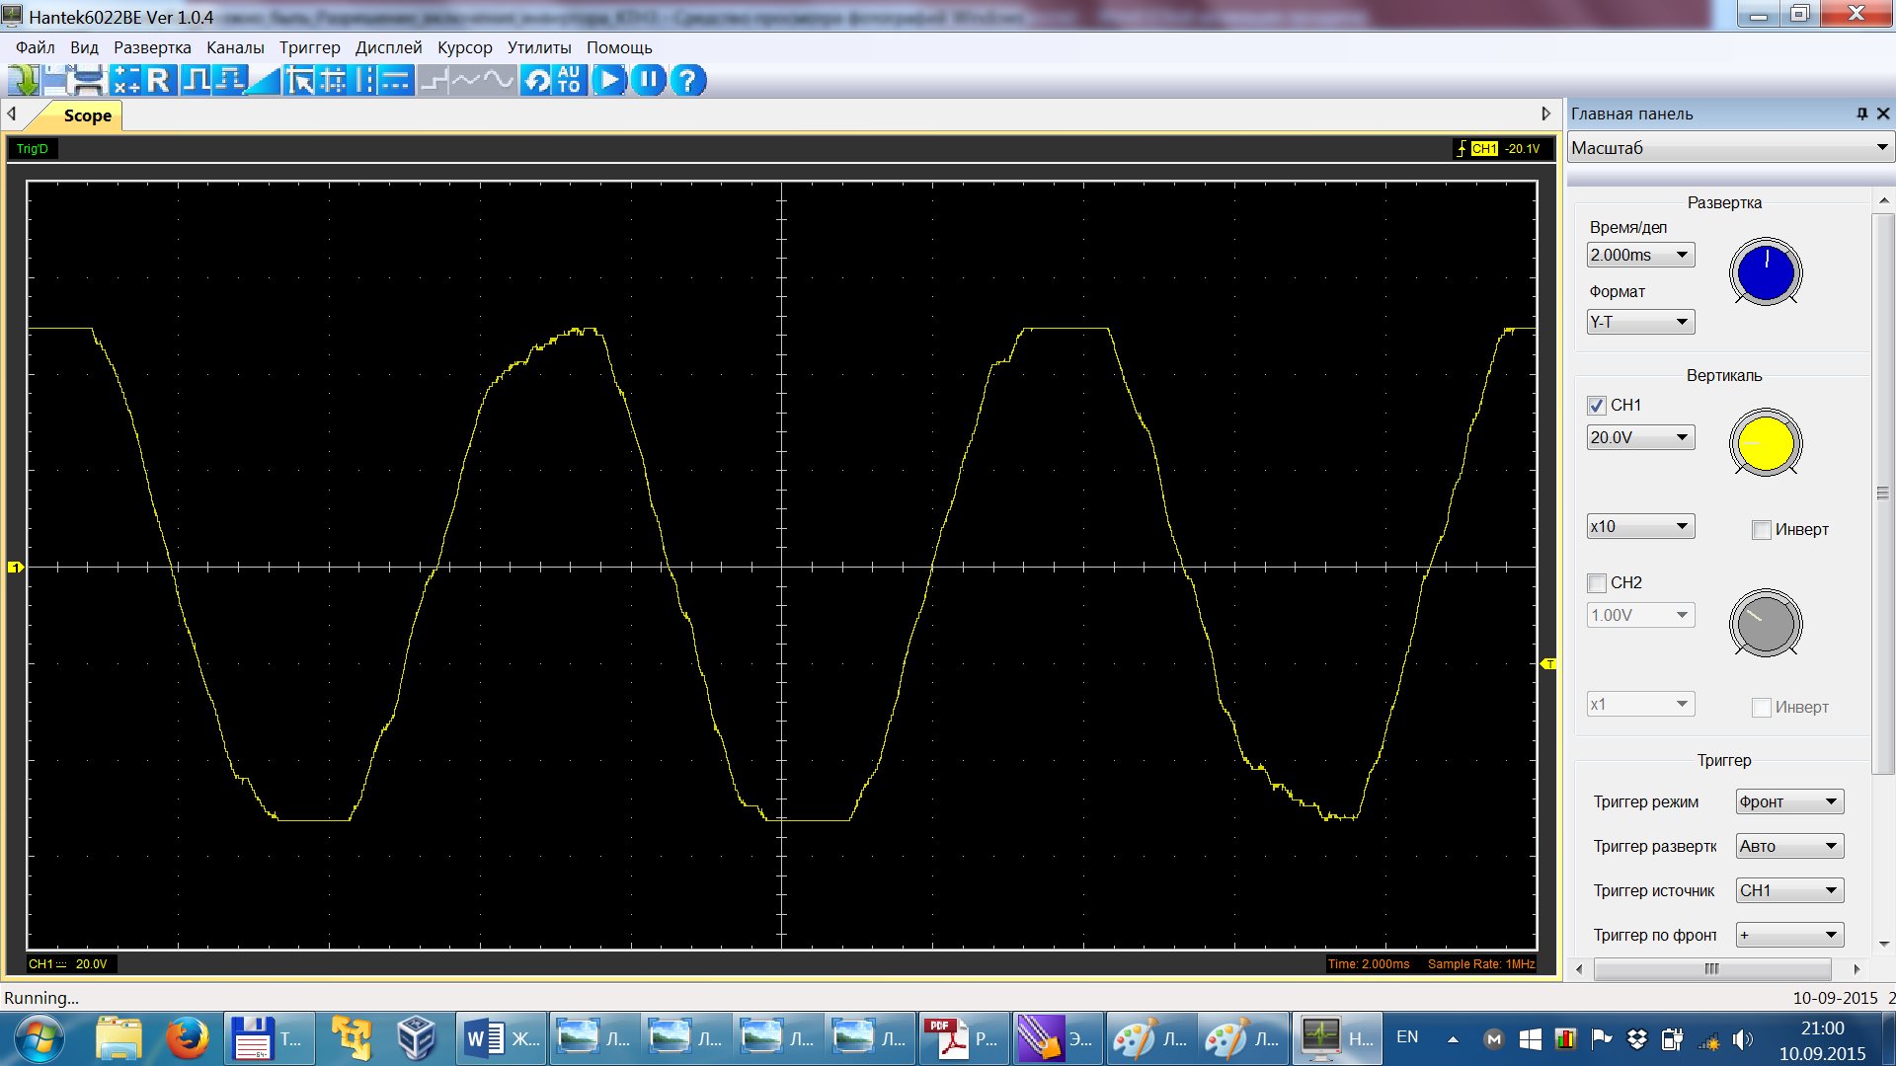The width and height of the screenshot is (1896, 1066).
Task: Open help via the question mark icon
Action: 687,80
